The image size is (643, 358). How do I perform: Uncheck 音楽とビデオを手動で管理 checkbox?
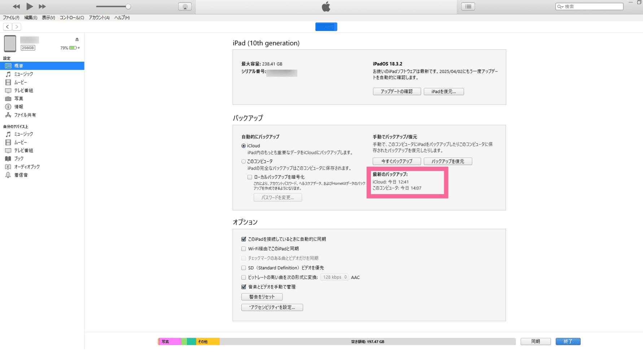pyautogui.click(x=244, y=287)
